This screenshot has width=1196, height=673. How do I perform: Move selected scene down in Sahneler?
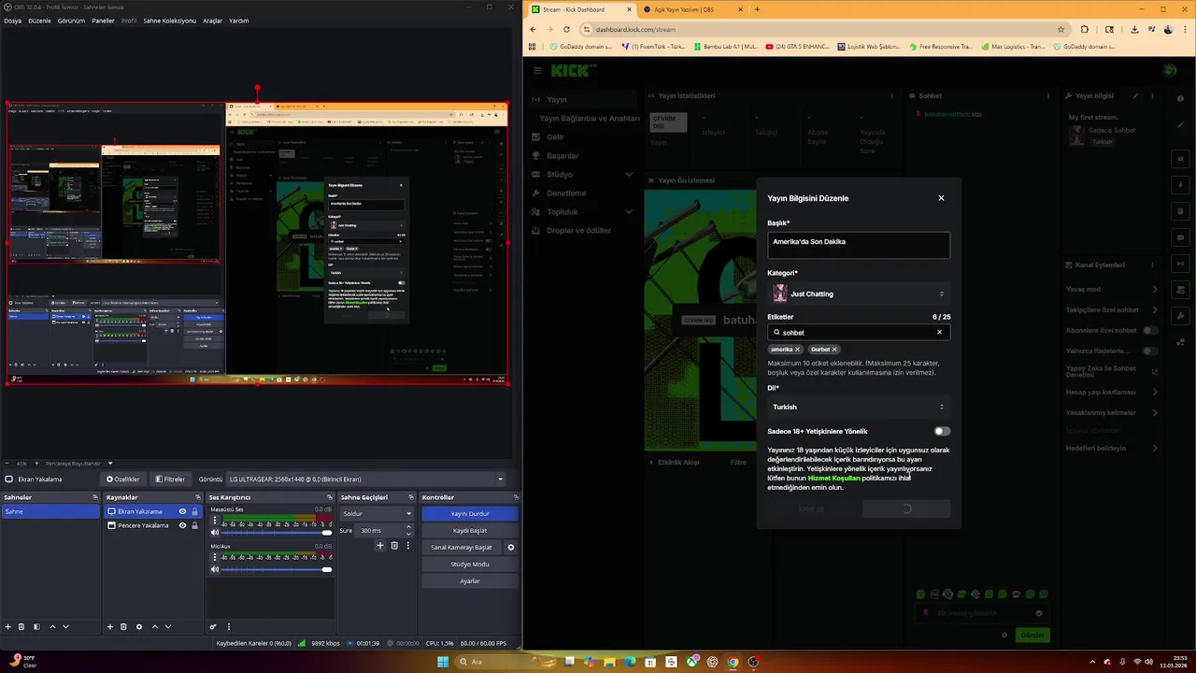pos(65,626)
